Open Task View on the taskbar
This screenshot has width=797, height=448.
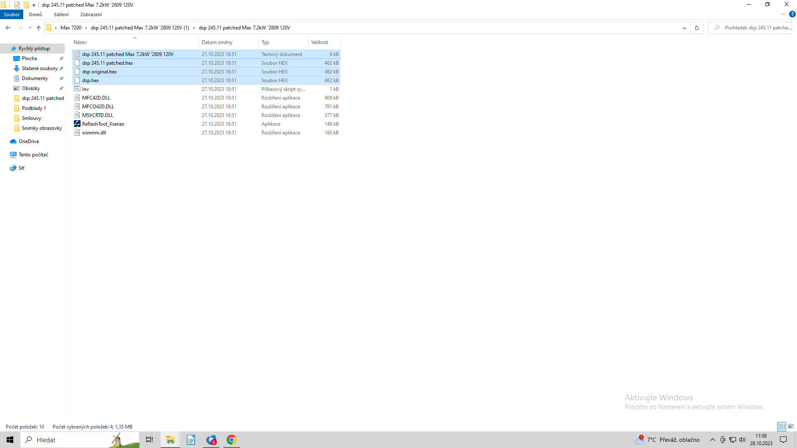[149, 440]
